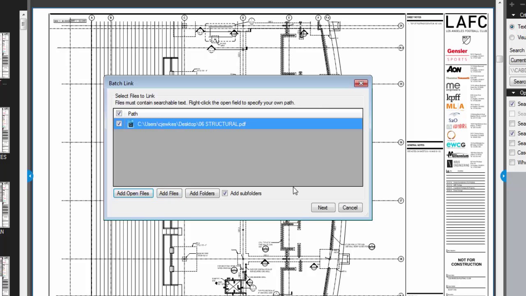Screen dimensions: 526x296
Task: Collapse the right search panel arrow
Action: [503, 176]
